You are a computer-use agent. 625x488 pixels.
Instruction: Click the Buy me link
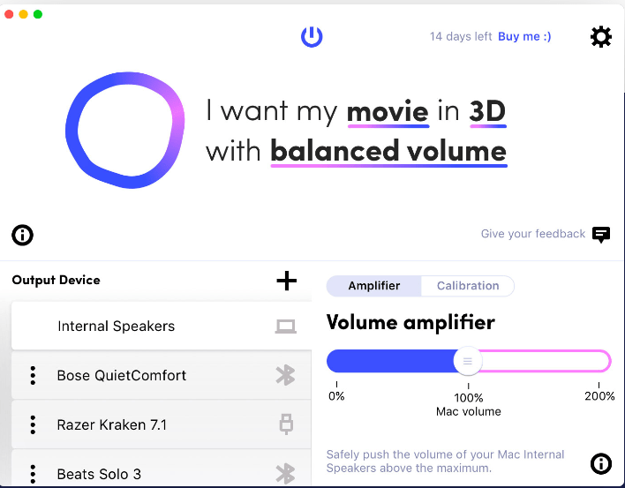point(524,36)
